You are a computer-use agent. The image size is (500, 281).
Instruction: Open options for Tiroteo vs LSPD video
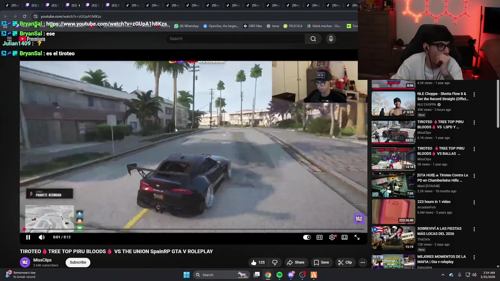[x=474, y=123]
